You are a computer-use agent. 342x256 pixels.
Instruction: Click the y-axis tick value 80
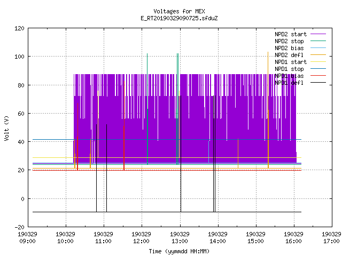pyautogui.click(x=21, y=85)
